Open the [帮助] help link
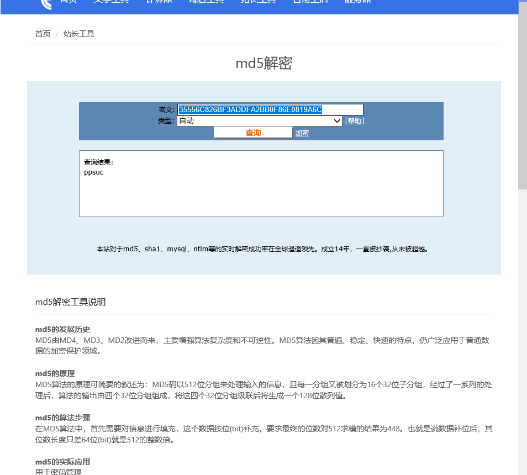Image resolution: width=527 pixels, height=475 pixels. click(354, 121)
